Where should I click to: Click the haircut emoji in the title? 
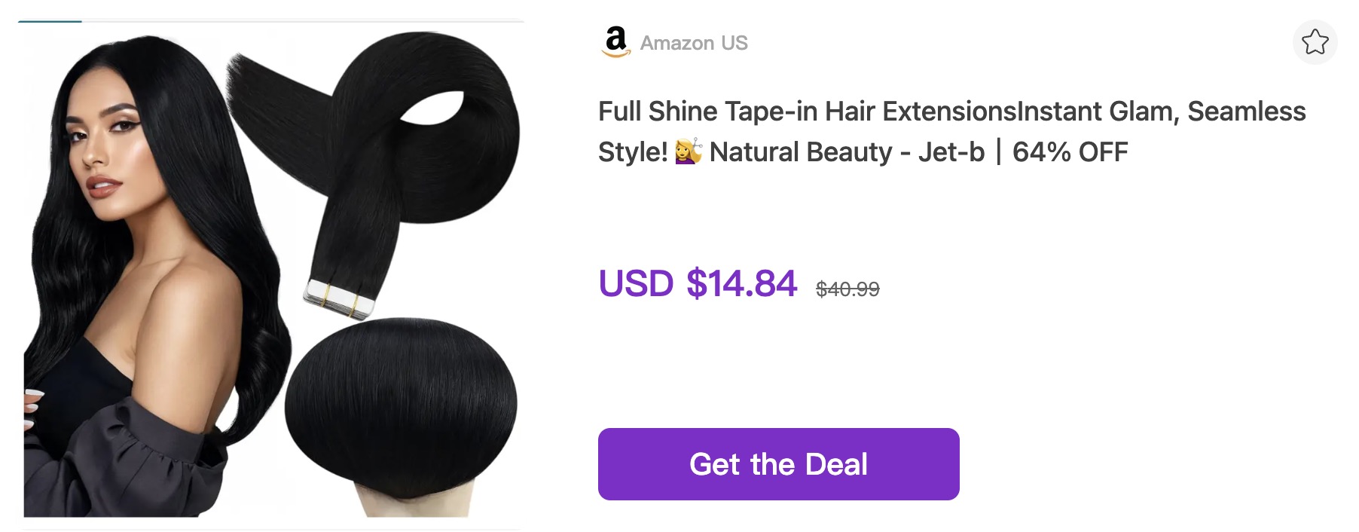[x=689, y=151]
